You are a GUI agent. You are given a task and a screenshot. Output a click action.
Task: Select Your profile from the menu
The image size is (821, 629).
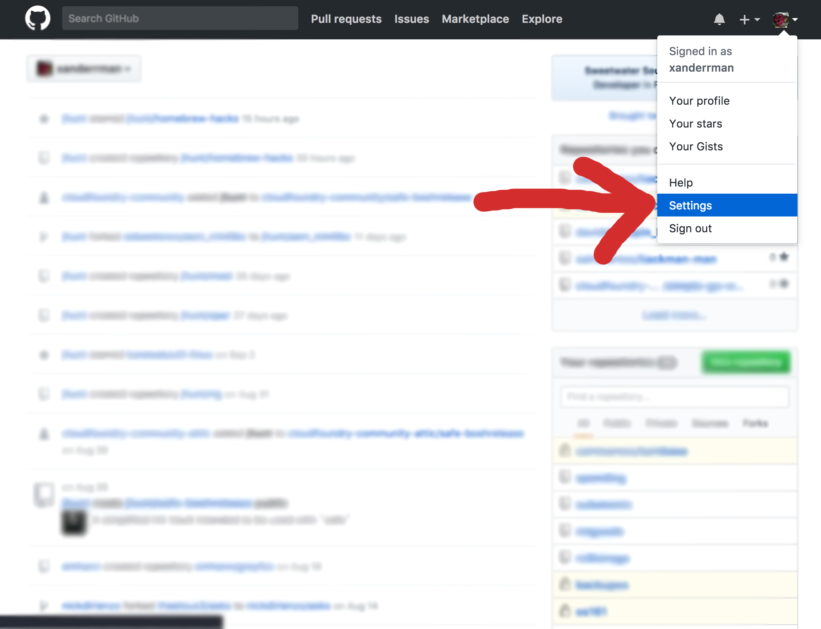coord(727,101)
